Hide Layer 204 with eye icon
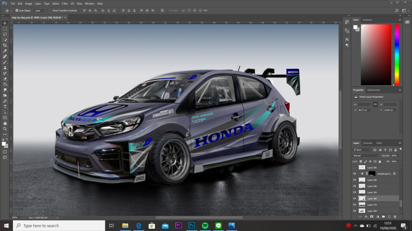412x231 pixels. [x=355, y=180]
